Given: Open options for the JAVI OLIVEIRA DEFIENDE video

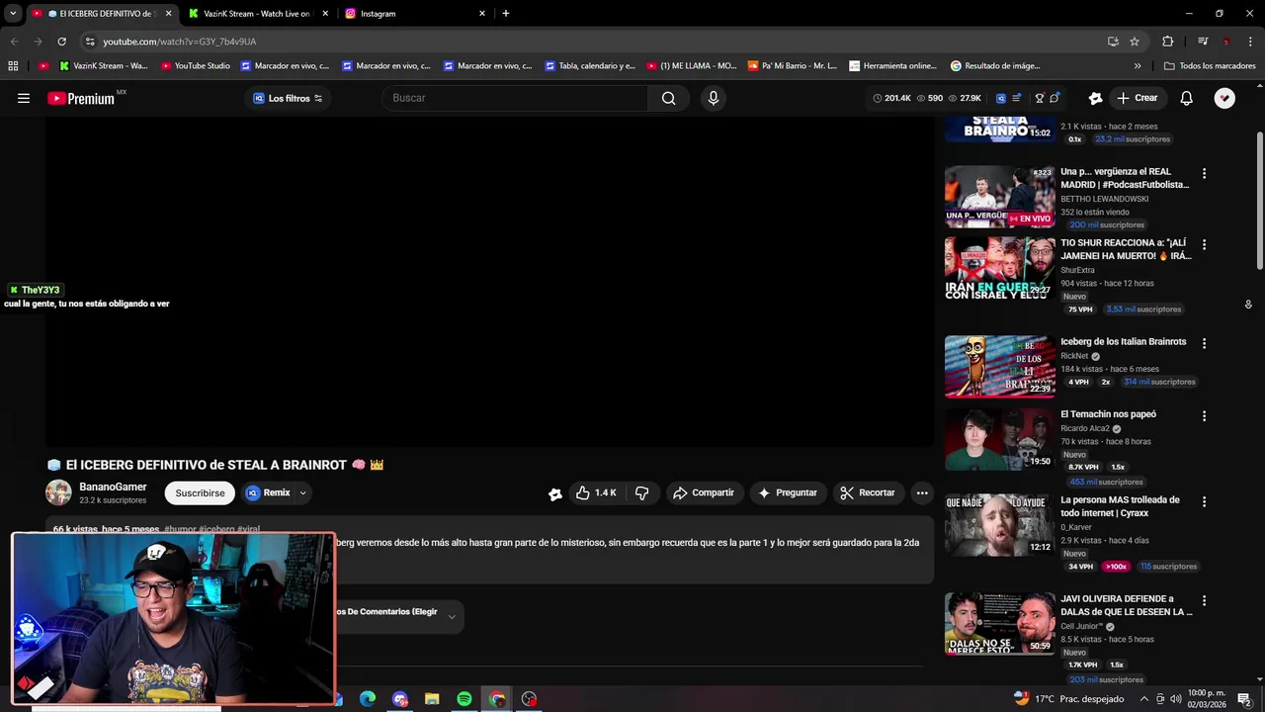Looking at the screenshot, I should [1204, 600].
